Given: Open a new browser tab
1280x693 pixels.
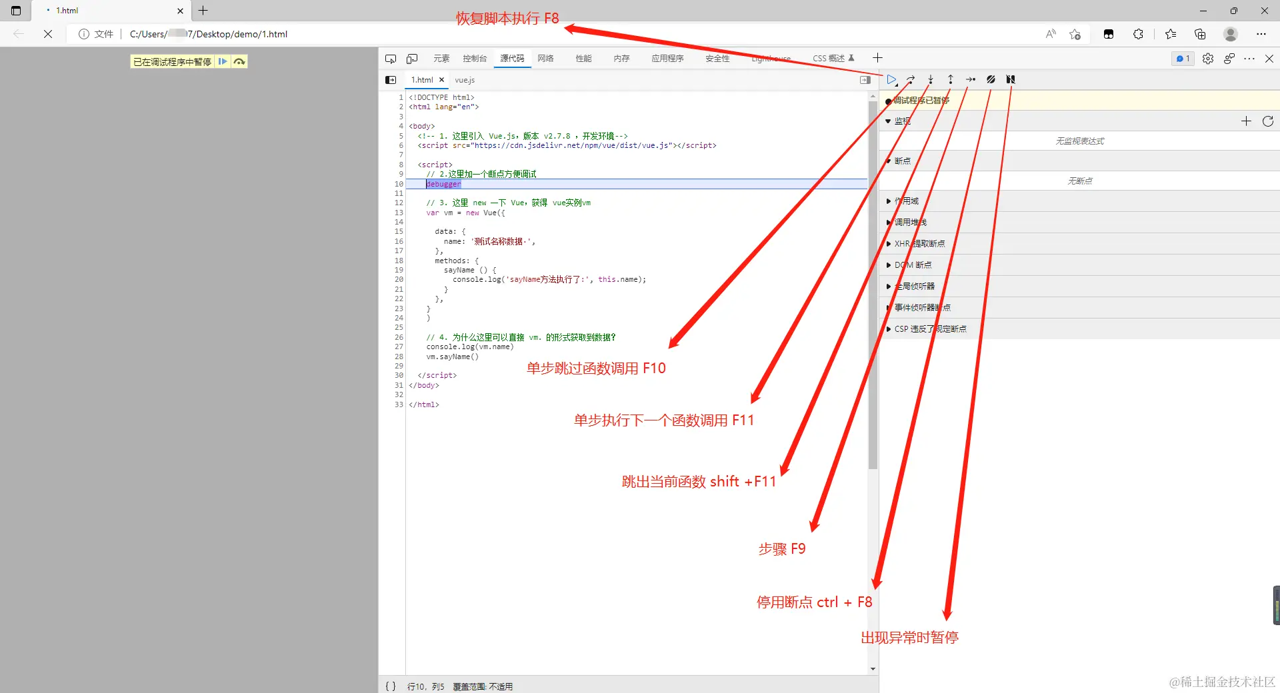Looking at the screenshot, I should 203,11.
